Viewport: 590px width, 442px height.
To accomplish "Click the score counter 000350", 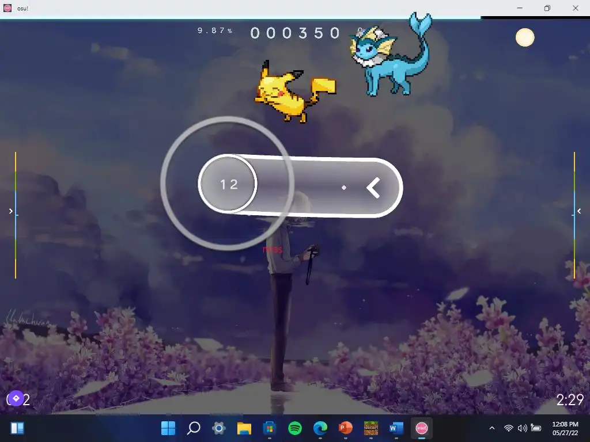I will 296,33.
